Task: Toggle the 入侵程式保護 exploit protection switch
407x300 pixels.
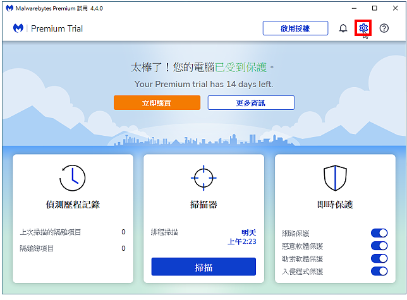Action: pos(379,271)
